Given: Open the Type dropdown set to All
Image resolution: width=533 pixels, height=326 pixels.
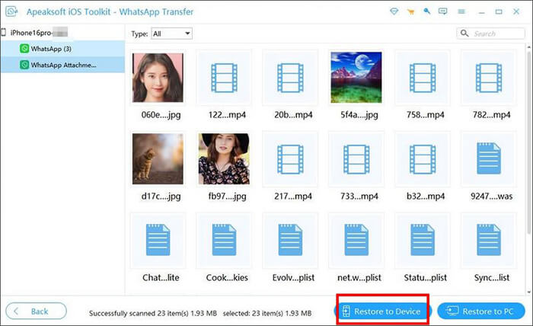Looking at the screenshot, I should (171, 34).
